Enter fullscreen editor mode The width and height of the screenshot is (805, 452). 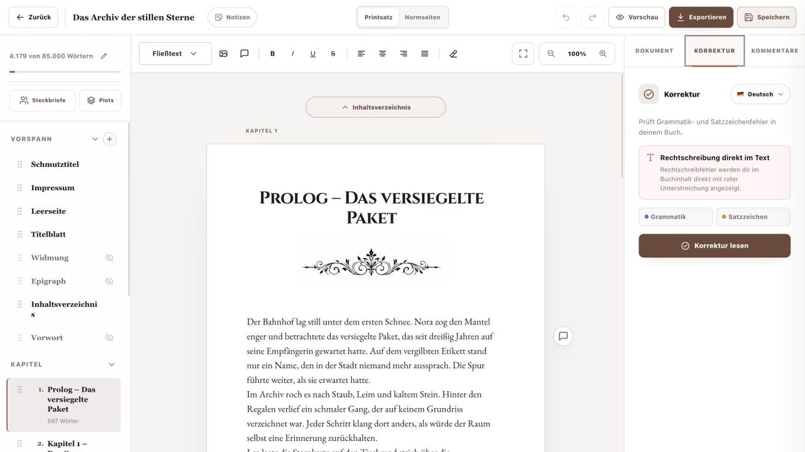[x=523, y=54]
